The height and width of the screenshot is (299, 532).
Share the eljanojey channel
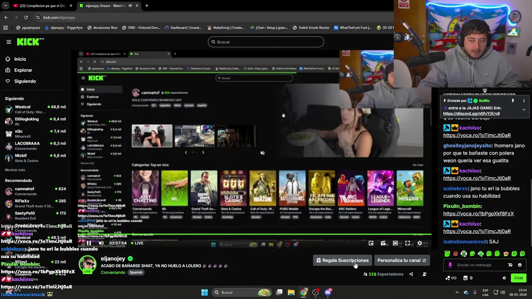pyautogui.click(x=411, y=274)
